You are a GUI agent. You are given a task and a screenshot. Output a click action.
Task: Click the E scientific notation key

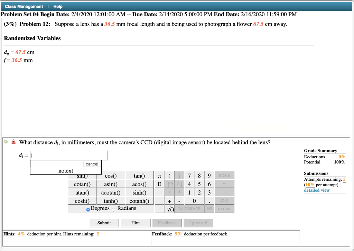pyautogui.click(x=159, y=184)
